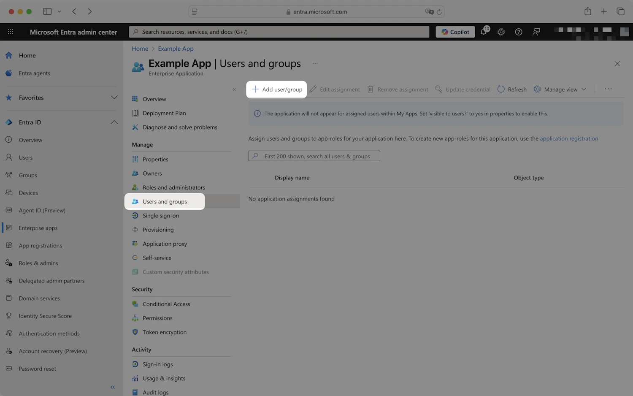
Task: Click Edit assignment in toolbar
Action: point(335,90)
